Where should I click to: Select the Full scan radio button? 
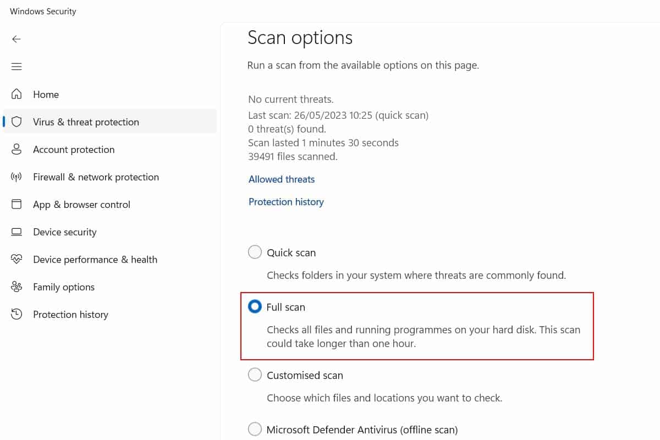(x=255, y=307)
